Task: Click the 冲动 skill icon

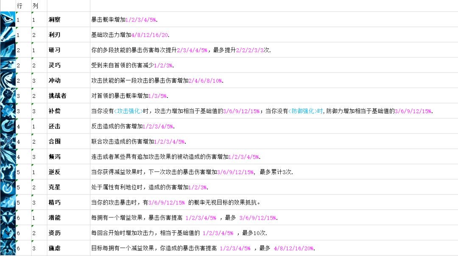Action: (8, 80)
